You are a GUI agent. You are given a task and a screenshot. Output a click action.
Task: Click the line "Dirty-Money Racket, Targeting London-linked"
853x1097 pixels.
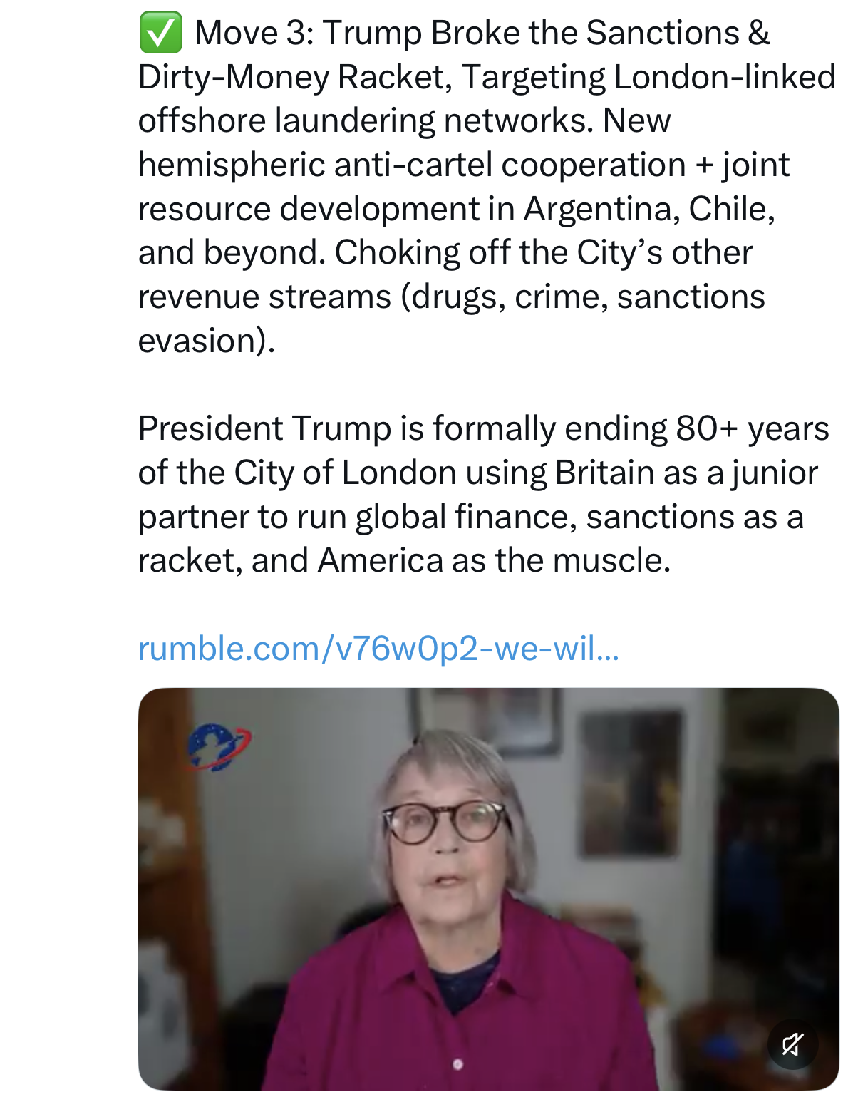(486, 77)
